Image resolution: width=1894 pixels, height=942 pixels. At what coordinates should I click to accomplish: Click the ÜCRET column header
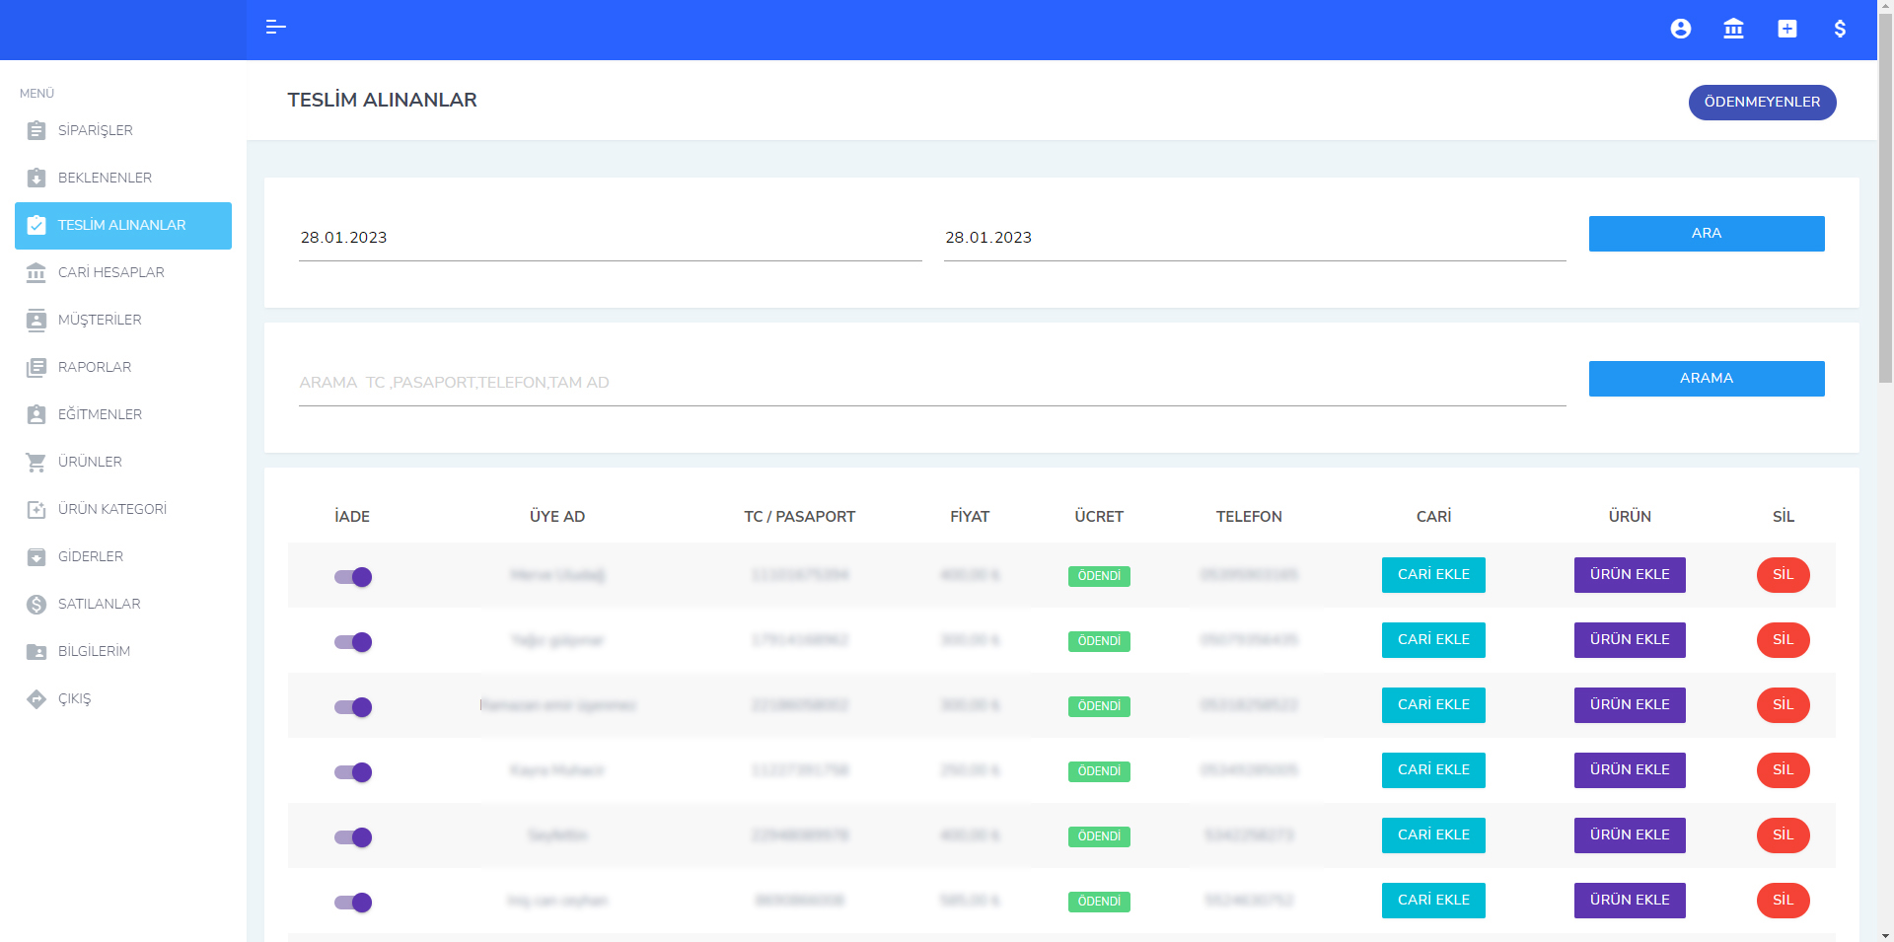tap(1099, 517)
